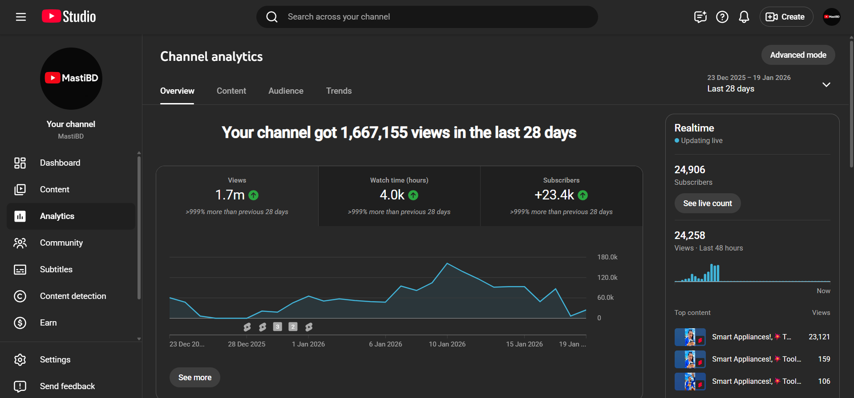Viewport: 854px width, 398px height.
Task: Click the account avatar in top right
Action: coord(831,17)
